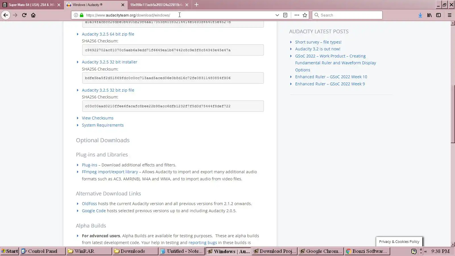
Task: Open the 'Short survey – file types!' post
Action: click(318, 42)
